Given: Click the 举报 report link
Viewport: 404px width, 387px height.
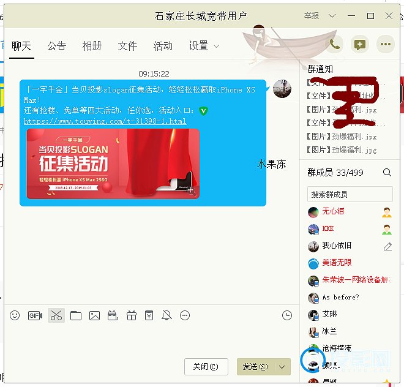Looking at the screenshot, I should pos(312,16).
